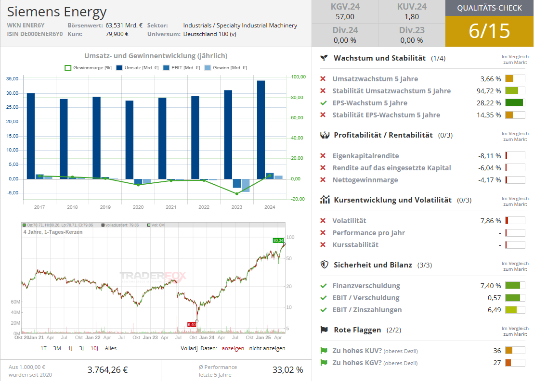Viewport: 534px width, 381px height.
Task: Click red X next to Eigenkapitalrendite
Action: [323, 156]
